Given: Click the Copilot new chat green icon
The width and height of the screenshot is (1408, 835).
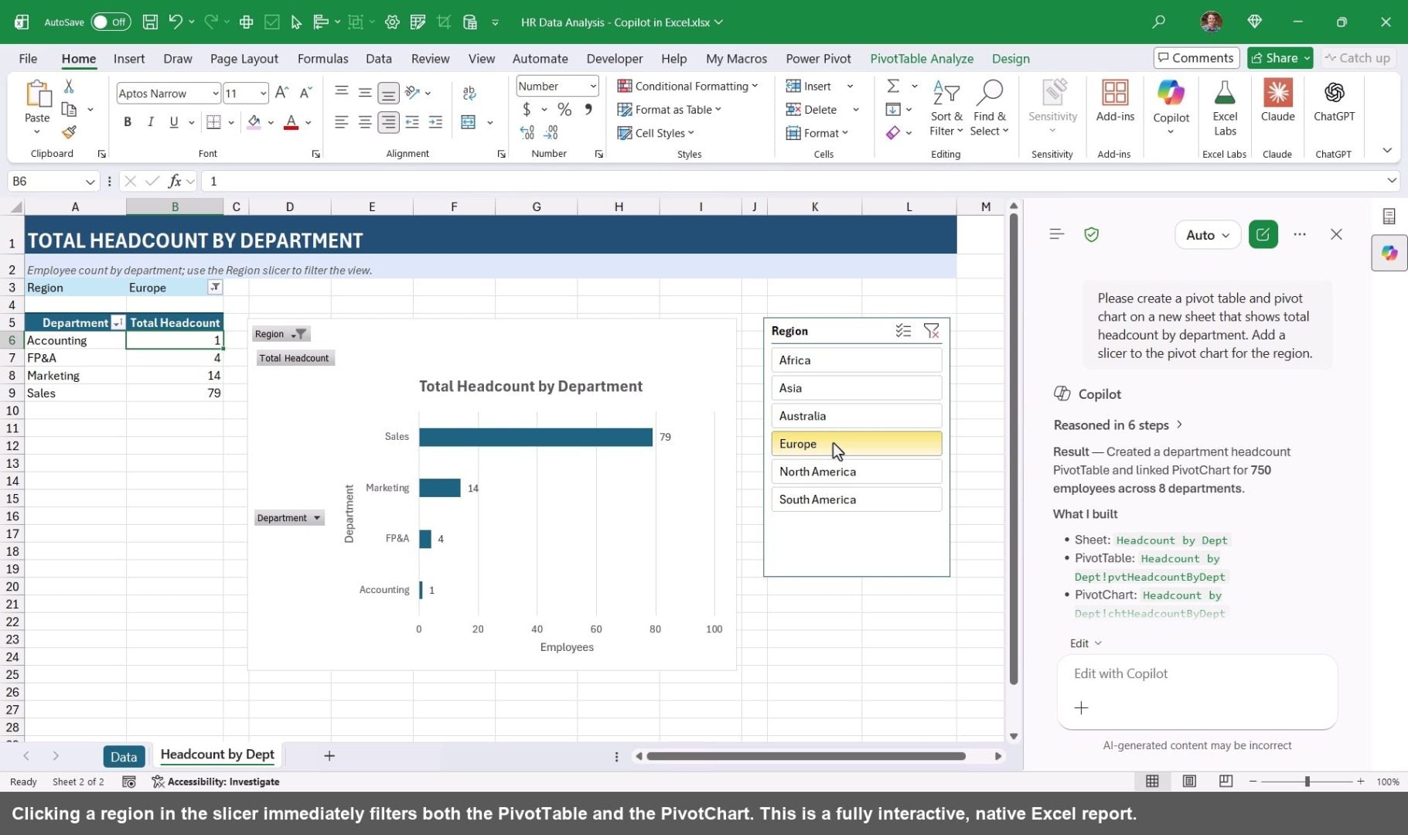Looking at the screenshot, I should coord(1263,234).
